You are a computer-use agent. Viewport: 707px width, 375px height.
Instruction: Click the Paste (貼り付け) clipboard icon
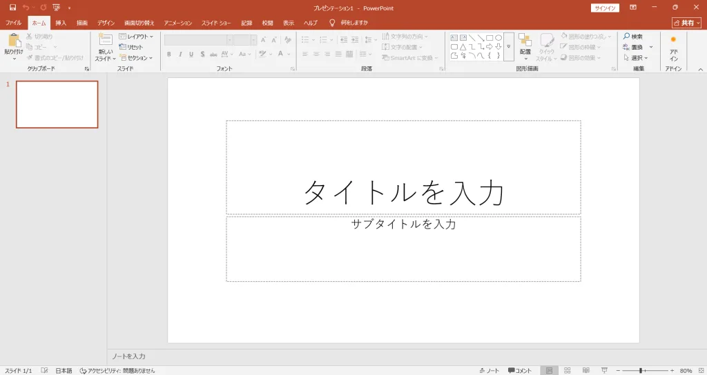point(14,41)
